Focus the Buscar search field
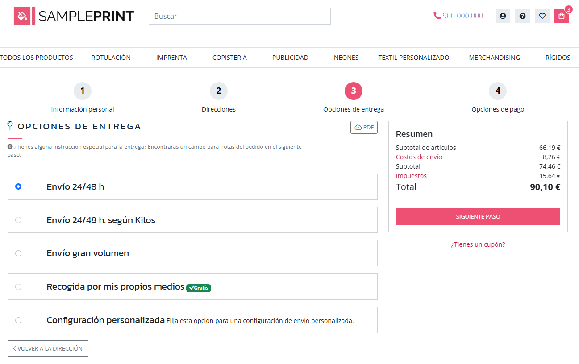 click(x=239, y=16)
